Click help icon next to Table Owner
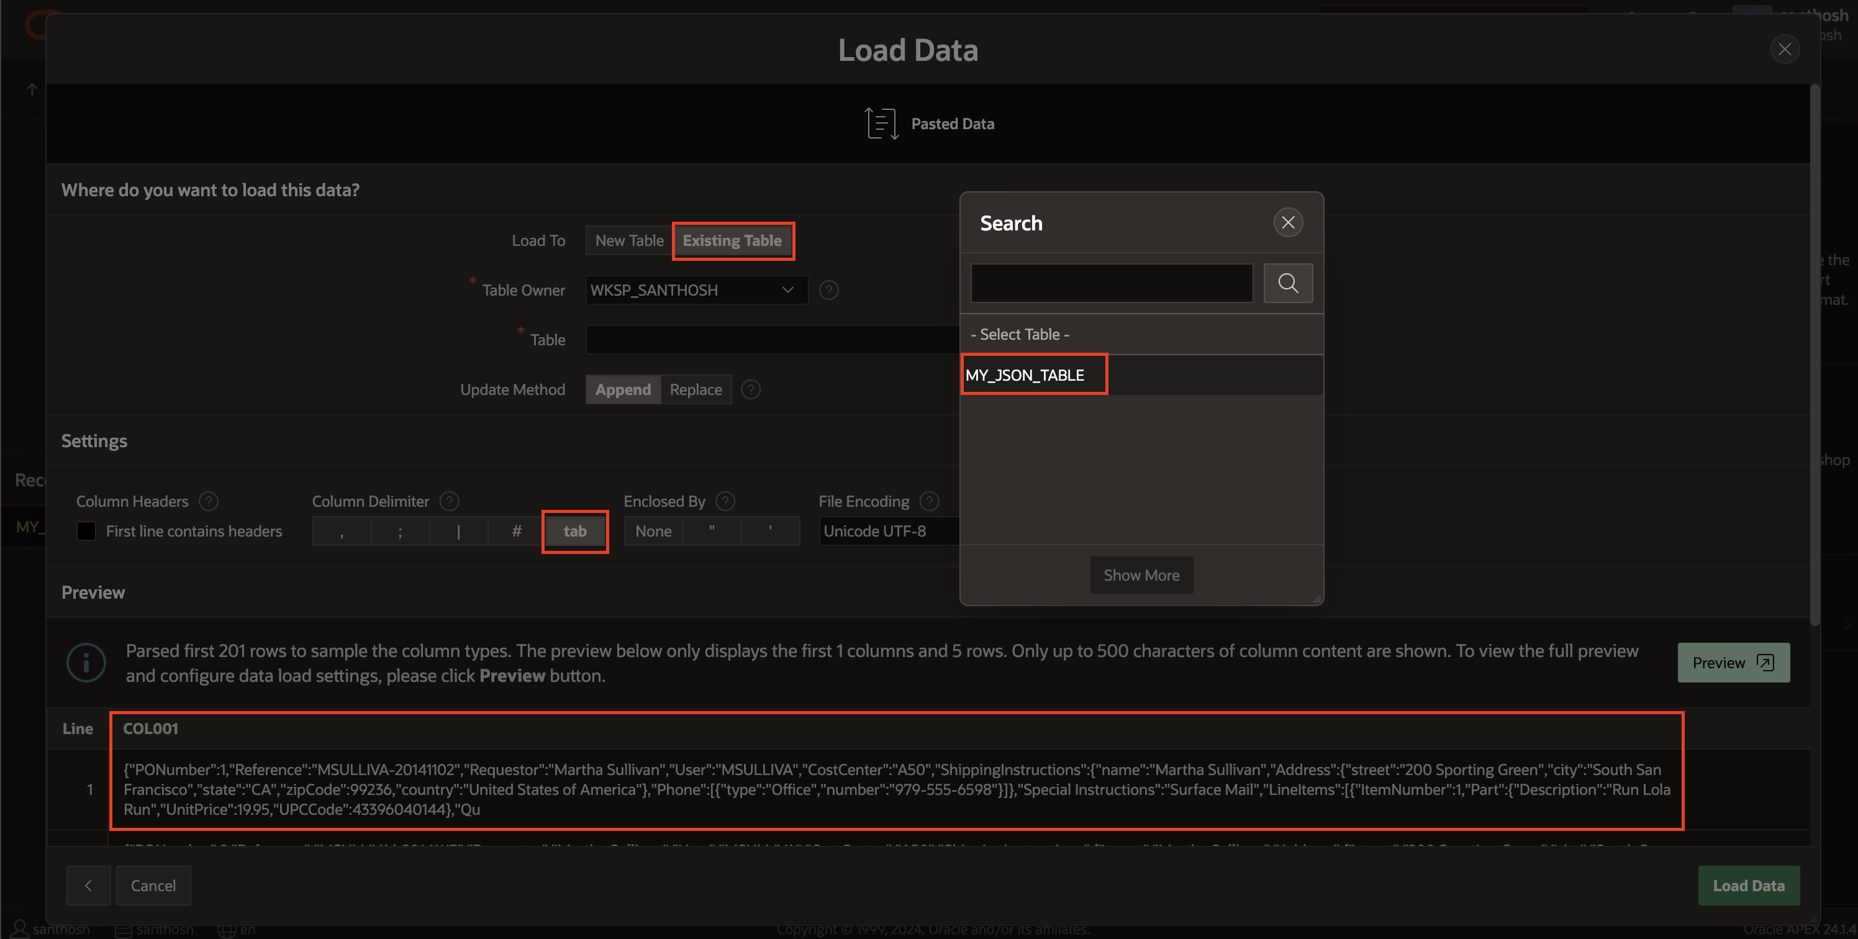Viewport: 1858px width, 939px height. (x=829, y=290)
